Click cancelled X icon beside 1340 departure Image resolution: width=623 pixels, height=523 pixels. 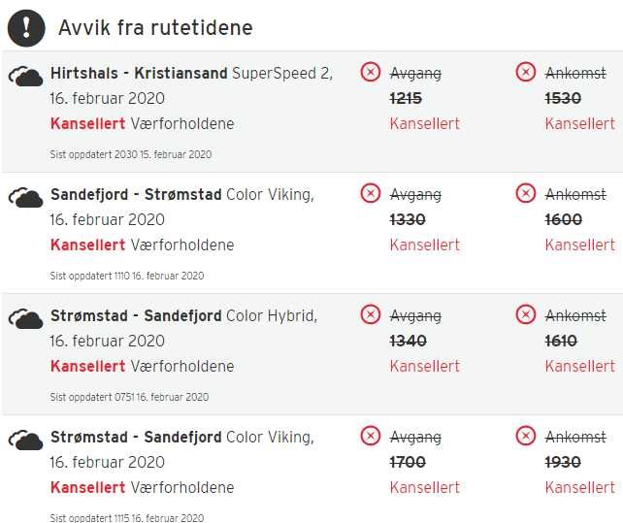(x=371, y=314)
